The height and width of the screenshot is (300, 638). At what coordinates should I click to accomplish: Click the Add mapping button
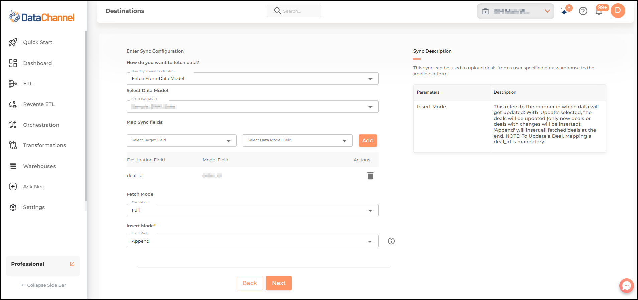click(368, 141)
